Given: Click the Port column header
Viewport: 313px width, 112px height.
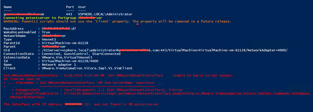Looking at the screenshot, I should (x=70, y=7).
